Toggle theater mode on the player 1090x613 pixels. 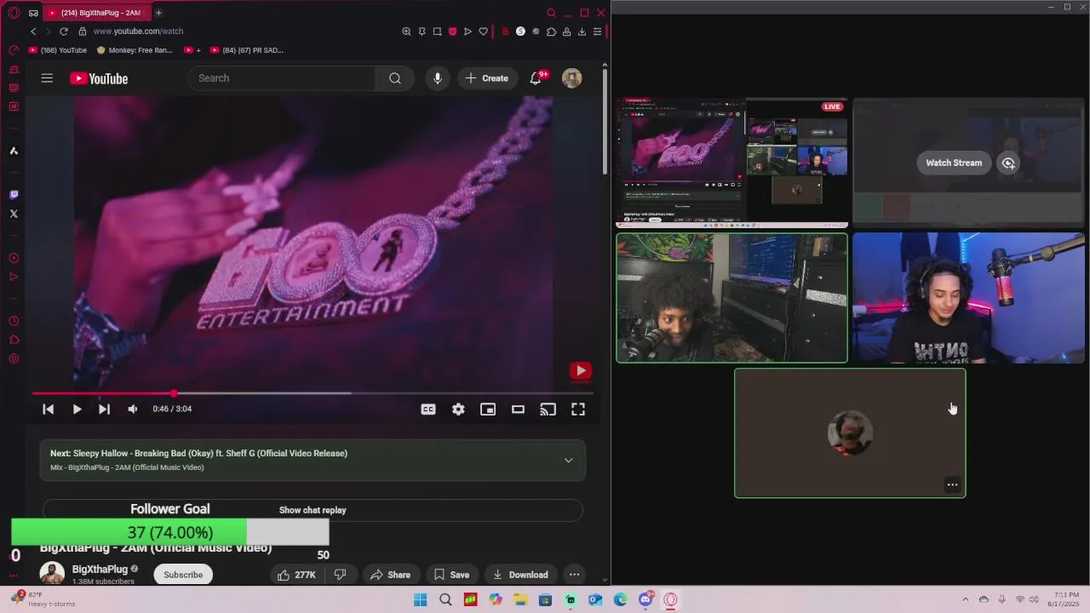click(518, 410)
